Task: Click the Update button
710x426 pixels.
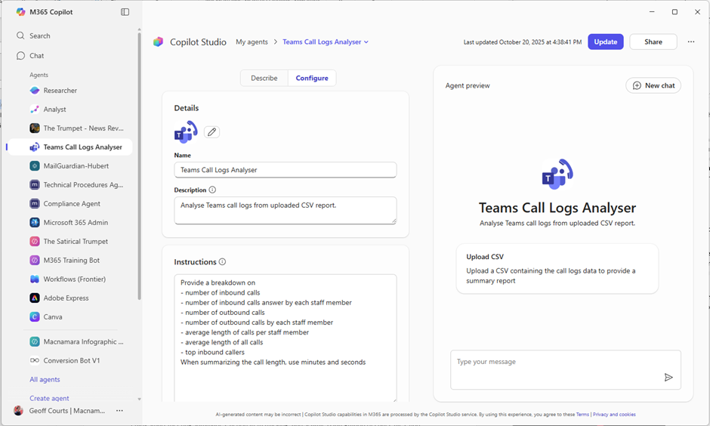Action: click(x=606, y=42)
